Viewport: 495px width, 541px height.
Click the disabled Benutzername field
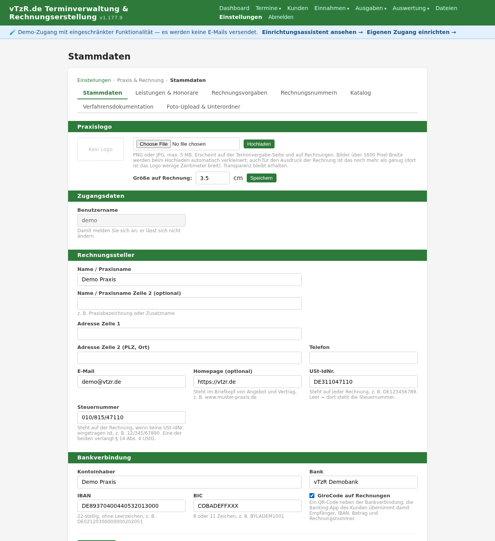point(131,220)
